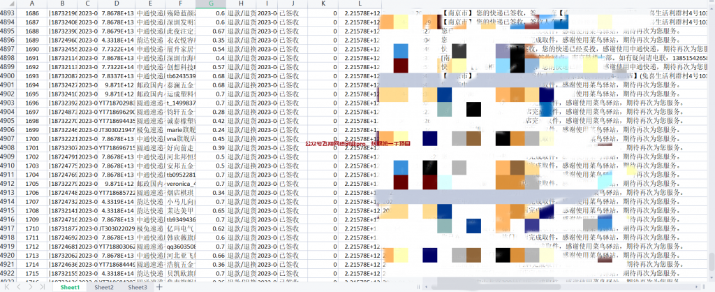Switch to the Sheet1 tab

pos(70,287)
